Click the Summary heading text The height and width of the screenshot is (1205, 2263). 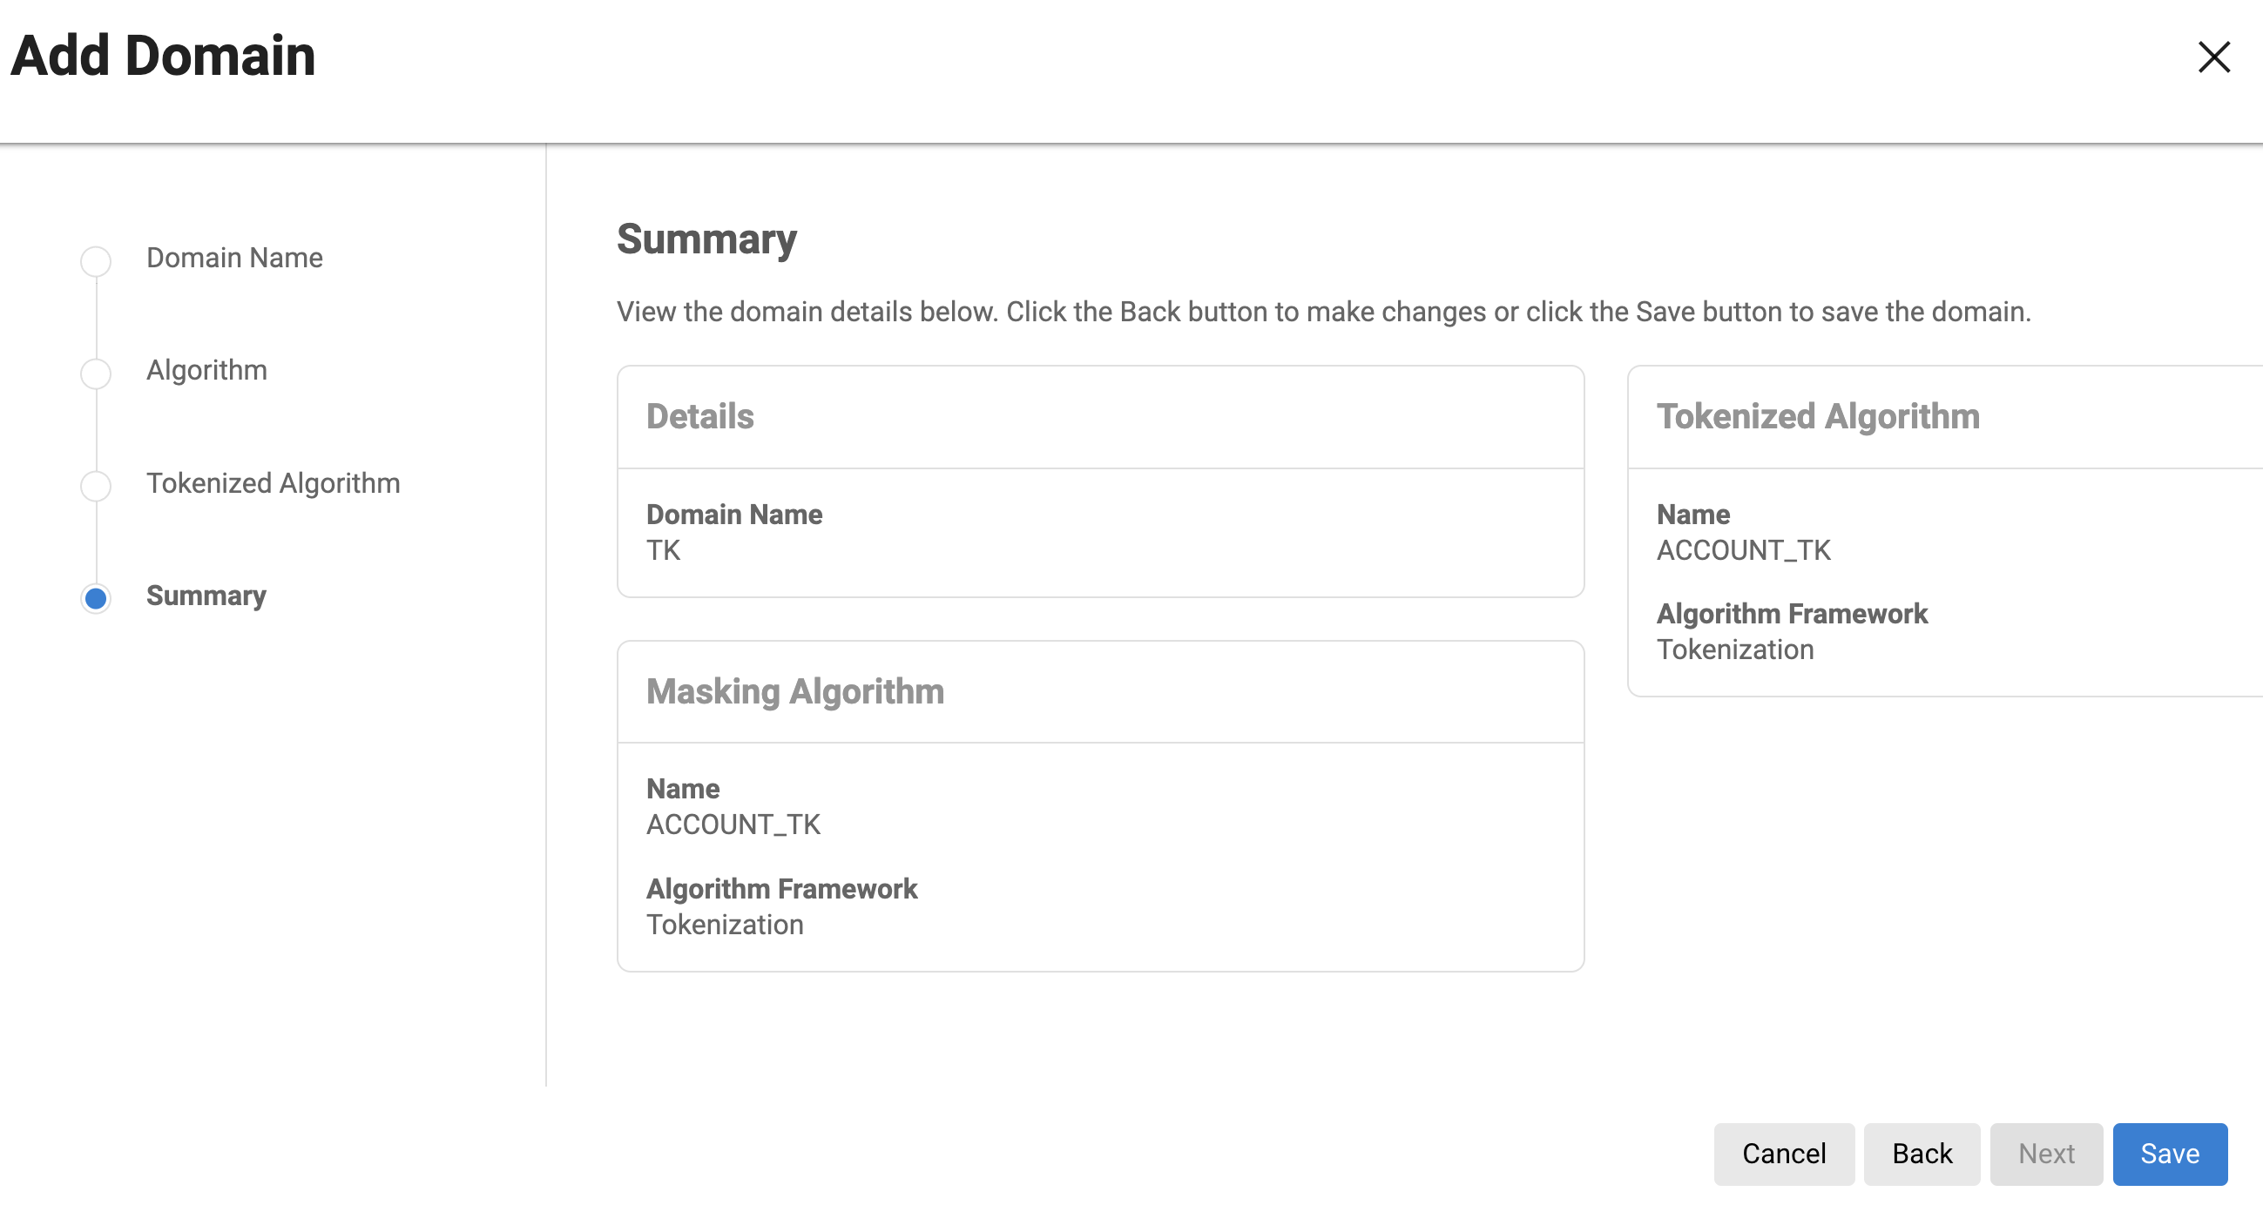(x=706, y=239)
